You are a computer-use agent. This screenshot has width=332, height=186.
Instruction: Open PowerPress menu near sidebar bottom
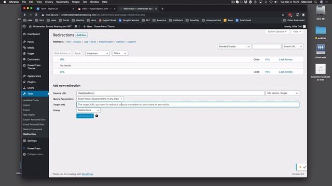(x=34, y=148)
